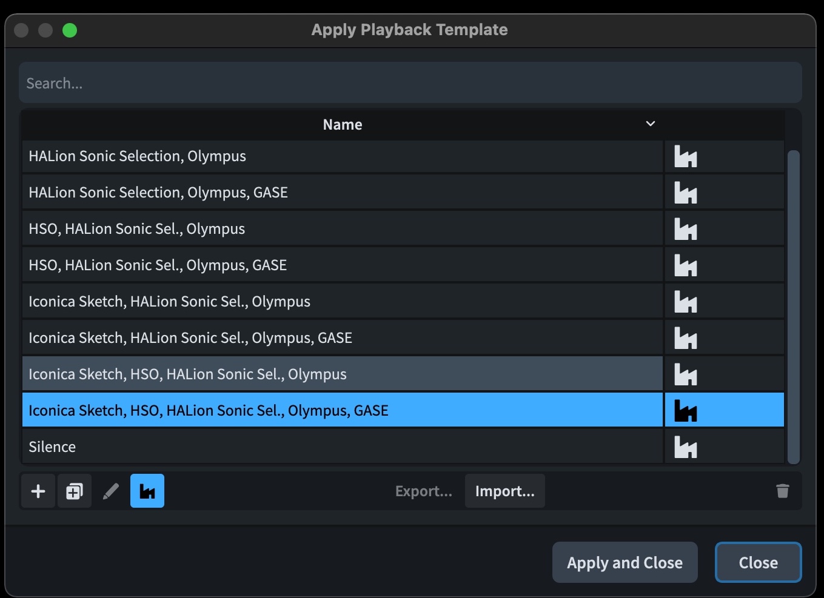The image size is (824, 598).
Task: Click the pencil edit template icon
Action: (111, 491)
